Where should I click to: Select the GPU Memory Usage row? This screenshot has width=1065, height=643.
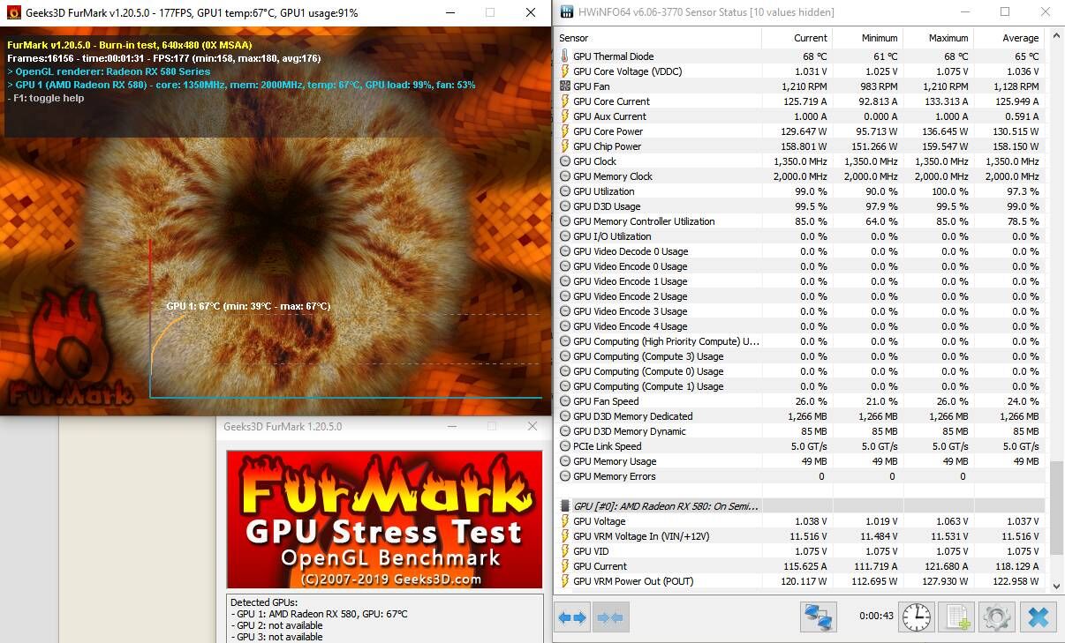pyautogui.click(x=801, y=461)
